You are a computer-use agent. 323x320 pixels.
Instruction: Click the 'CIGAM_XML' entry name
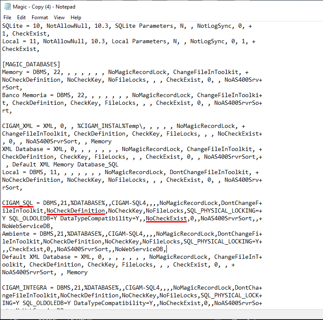tap(17, 126)
